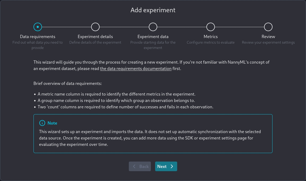This screenshot has height=181, width=306.
Task: Click the left chevron on the Back button
Action: click(134, 166)
